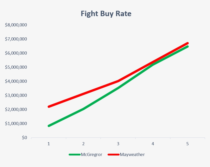Screen dimensions: 210x167
Task: Click x-axis category label 1
Action: coord(49,144)
